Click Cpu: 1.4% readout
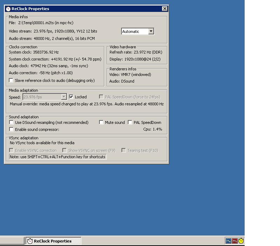Screen dimensions: 280x246 point(153,129)
